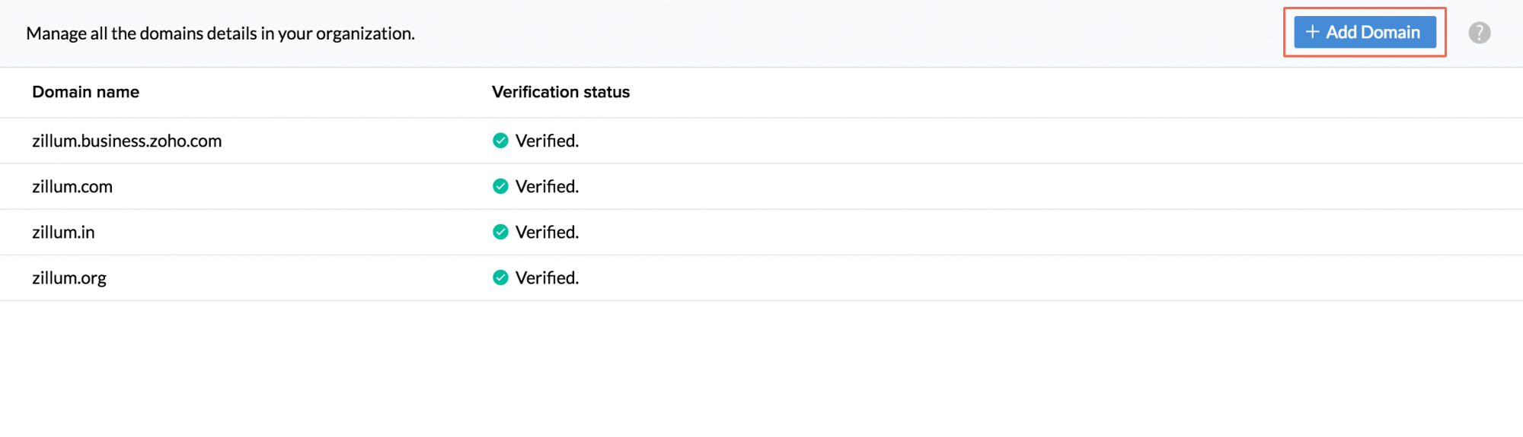Click the verified check icon for zillum.in

tap(500, 232)
